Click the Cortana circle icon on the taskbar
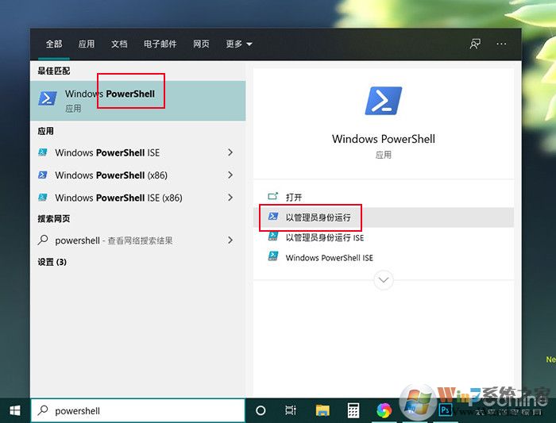The height and width of the screenshot is (423, 556). 261,410
